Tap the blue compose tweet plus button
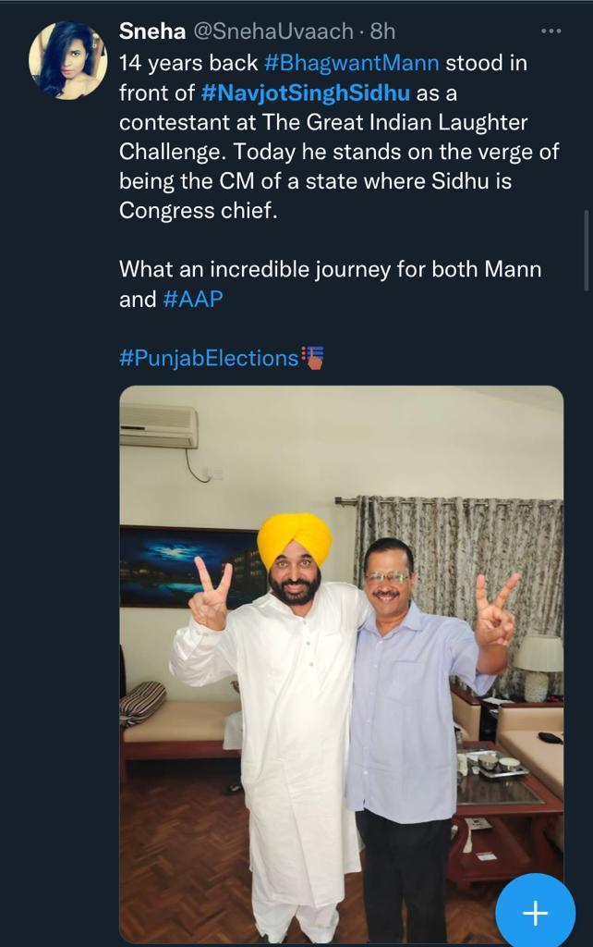The height and width of the screenshot is (947, 593). [x=536, y=912]
